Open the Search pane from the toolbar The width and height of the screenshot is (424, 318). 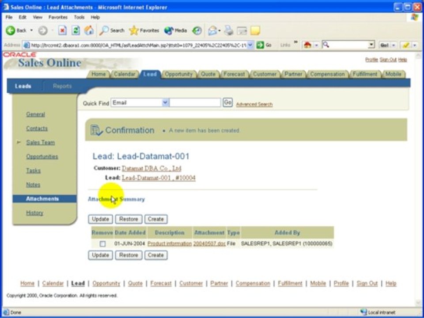click(112, 30)
